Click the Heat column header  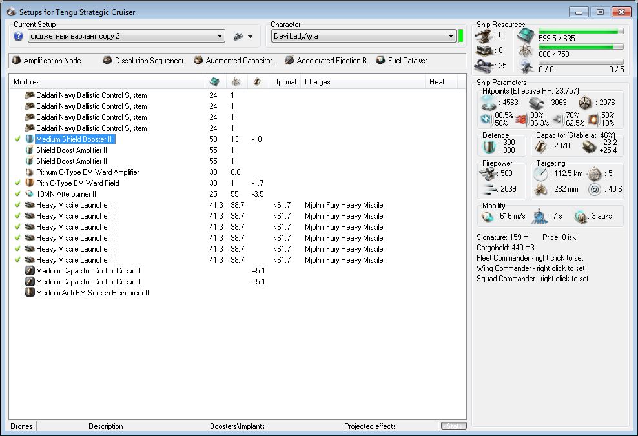pyautogui.click(x=441, y=82)
